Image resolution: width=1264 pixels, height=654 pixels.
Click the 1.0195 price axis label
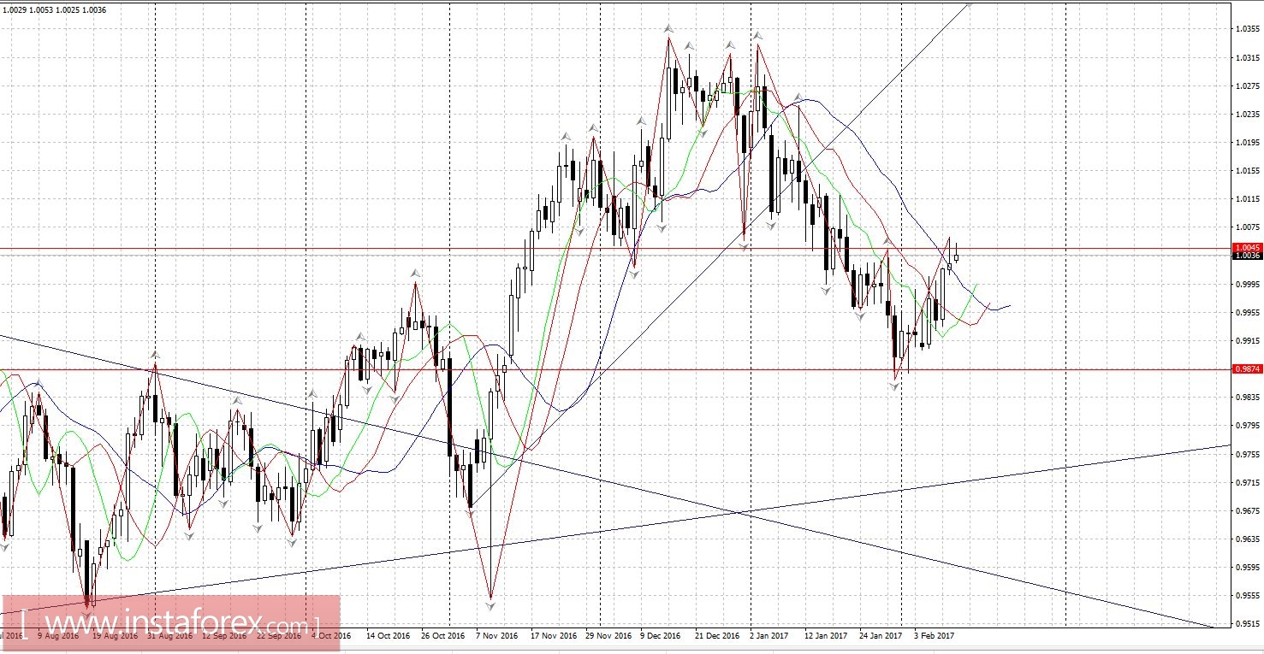click(x=1247, y=143)
